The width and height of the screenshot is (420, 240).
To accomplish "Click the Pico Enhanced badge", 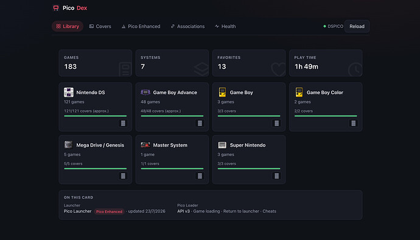I will click(109, 211).
